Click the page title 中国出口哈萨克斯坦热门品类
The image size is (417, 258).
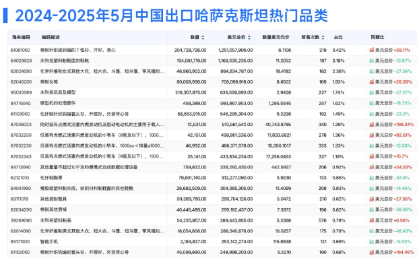coord(232,15)
